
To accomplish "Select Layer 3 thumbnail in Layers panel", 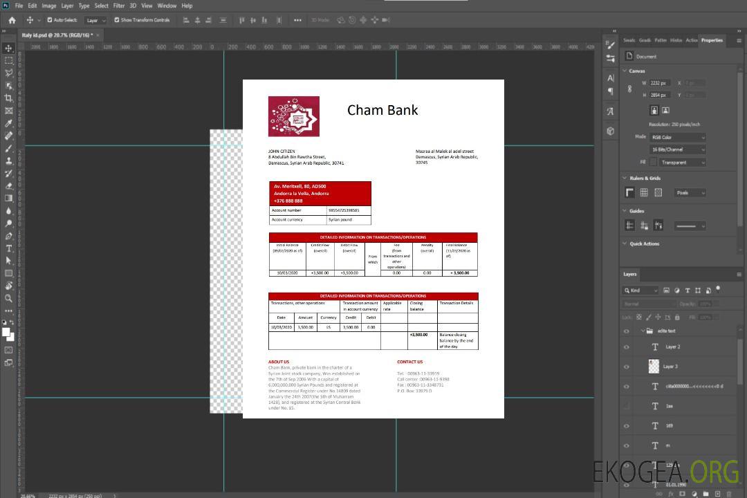I will (x=654, y=367).
